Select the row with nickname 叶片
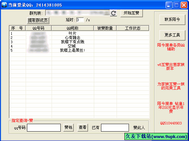The width and height of the screenshot is (189, 141). (79, 33)
